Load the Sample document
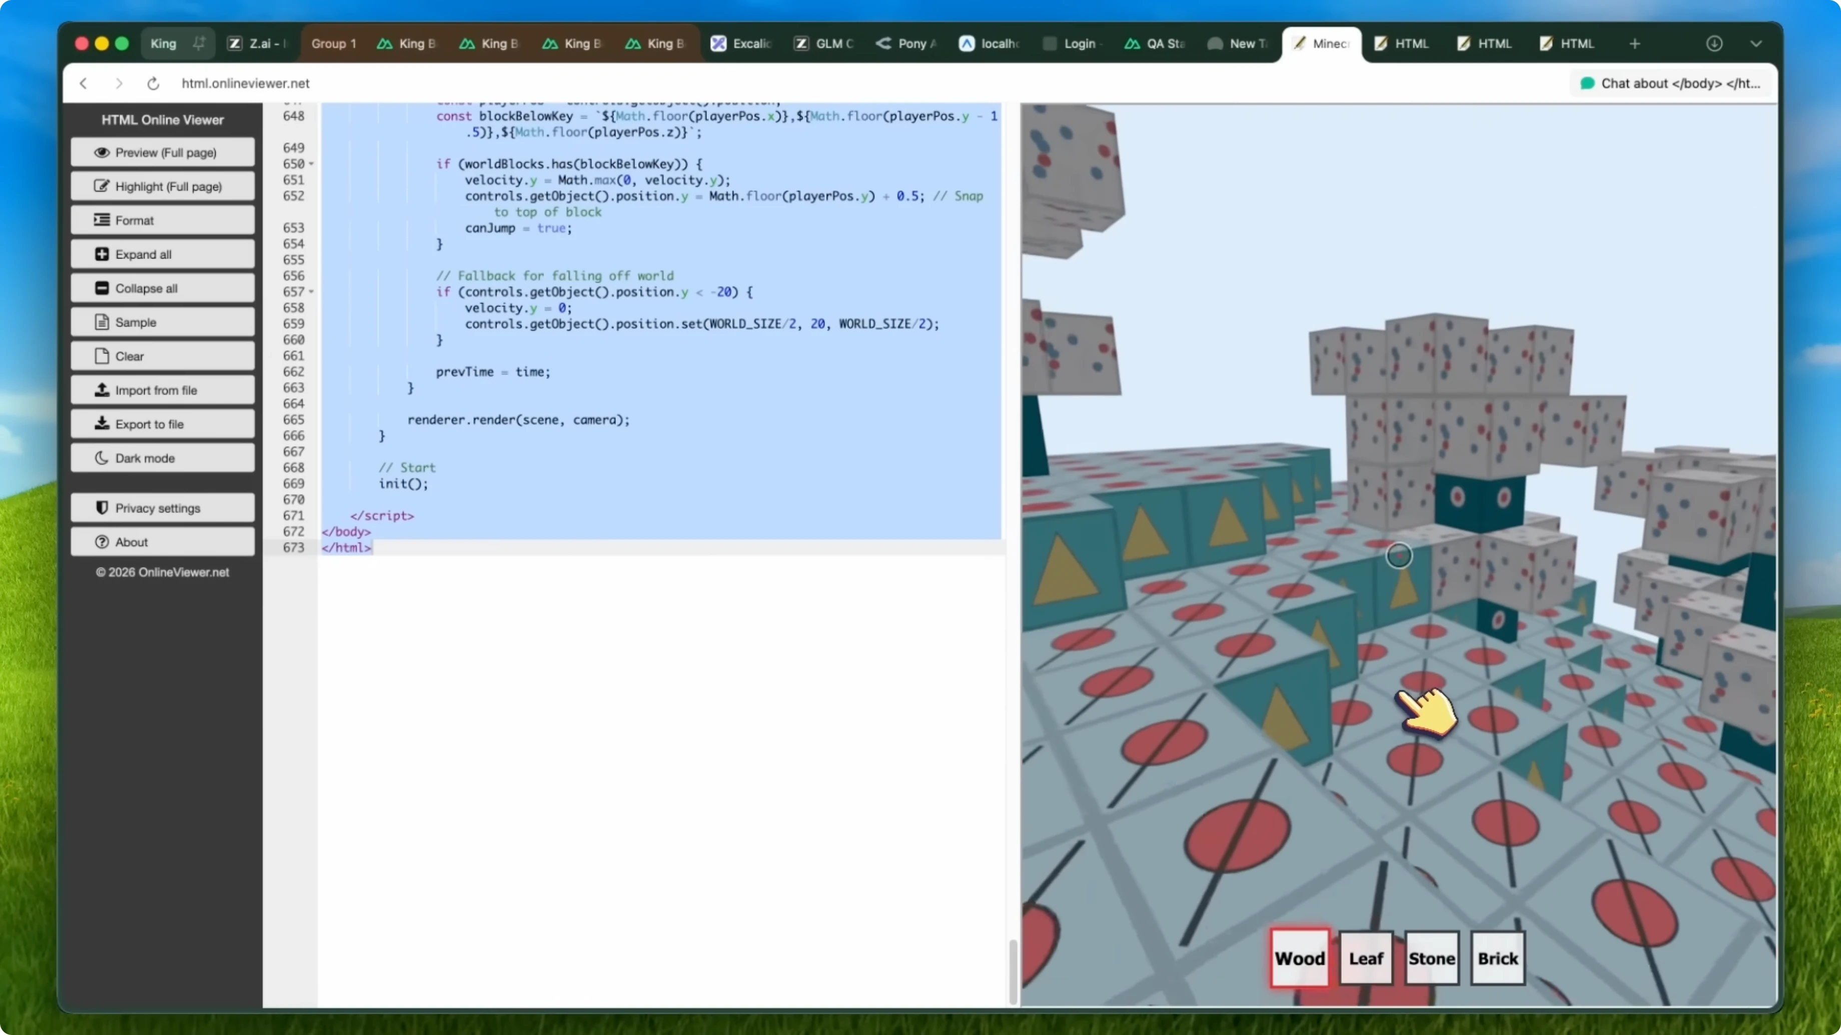The height and width of the screenshot is (1035, 1841). (x=162, y=321)
